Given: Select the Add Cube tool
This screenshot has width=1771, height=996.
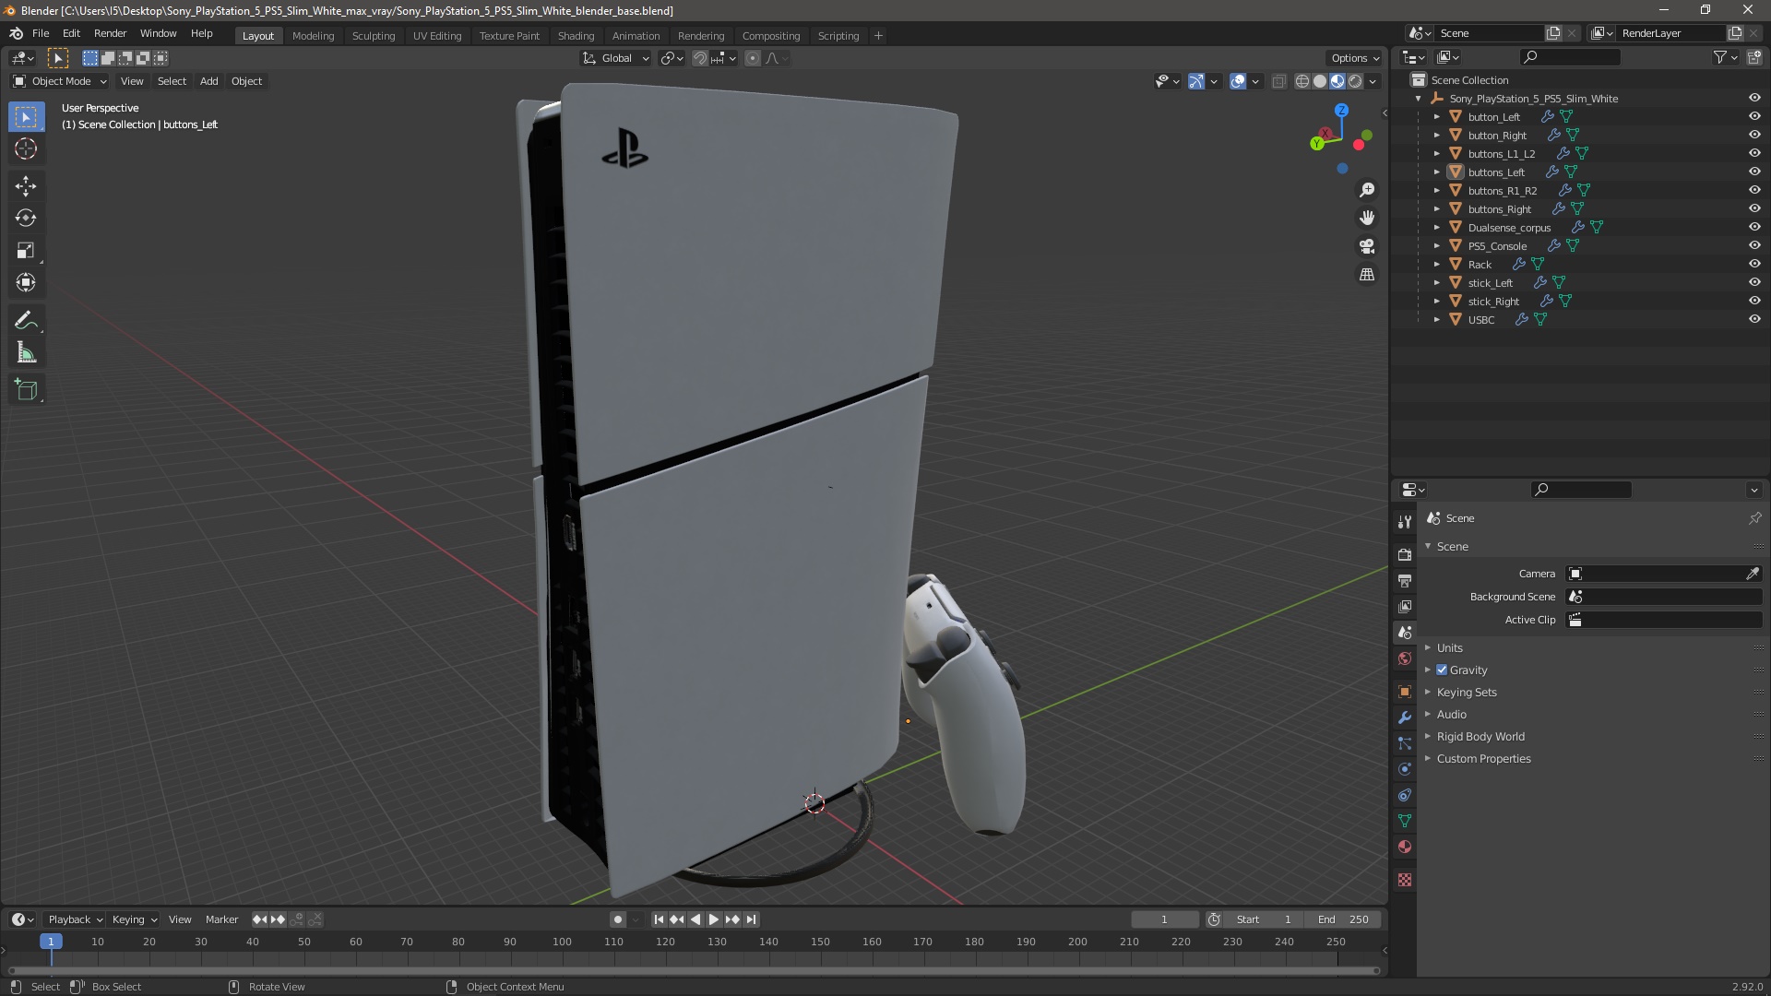Looking at the screenshot, I should pyautogui.click(x=26, y=390).
